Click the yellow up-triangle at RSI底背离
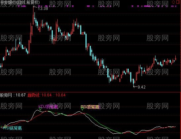The width and height of the screenshot is (181, 139). pos(5,126)
